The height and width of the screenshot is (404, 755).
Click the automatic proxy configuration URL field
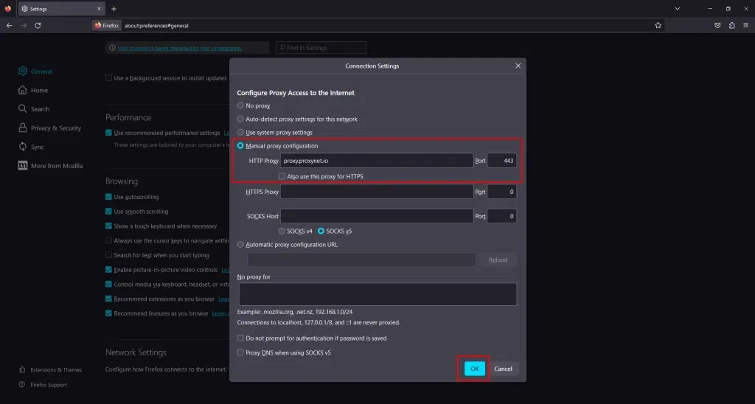tap(361, 260)
